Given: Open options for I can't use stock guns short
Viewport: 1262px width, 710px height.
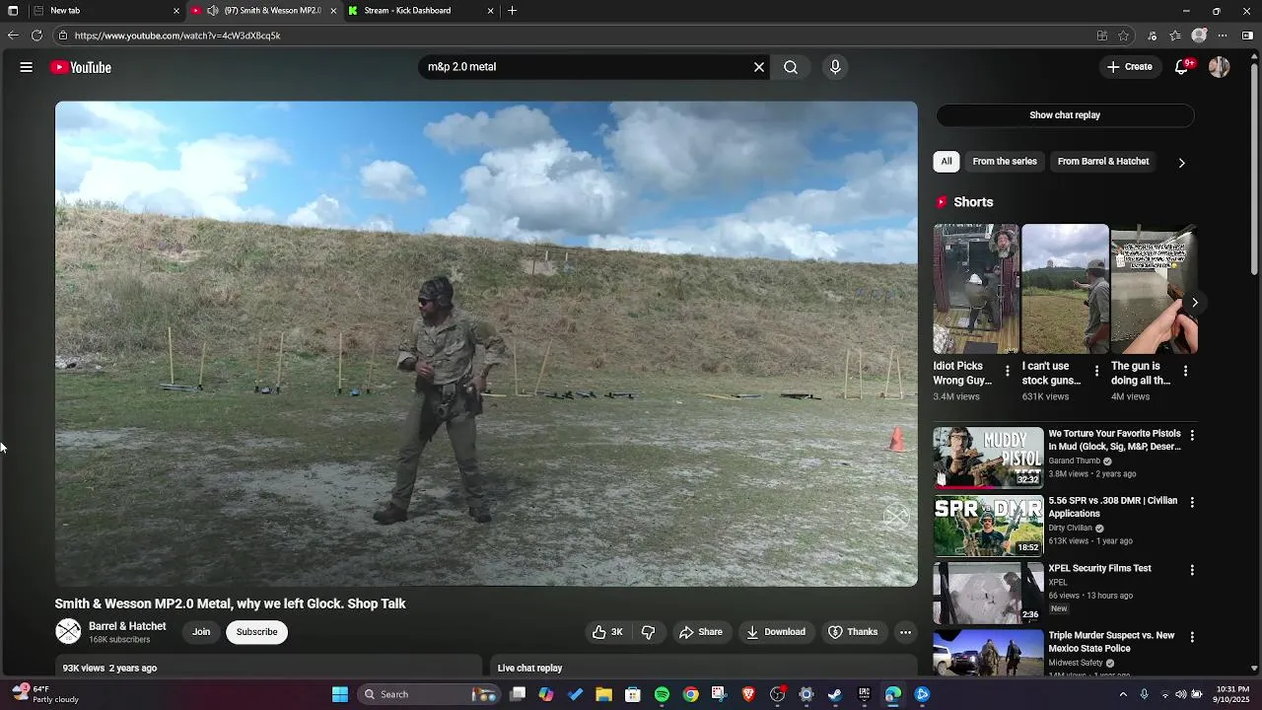Looking at the screenshot, I should click(1096, 371).
